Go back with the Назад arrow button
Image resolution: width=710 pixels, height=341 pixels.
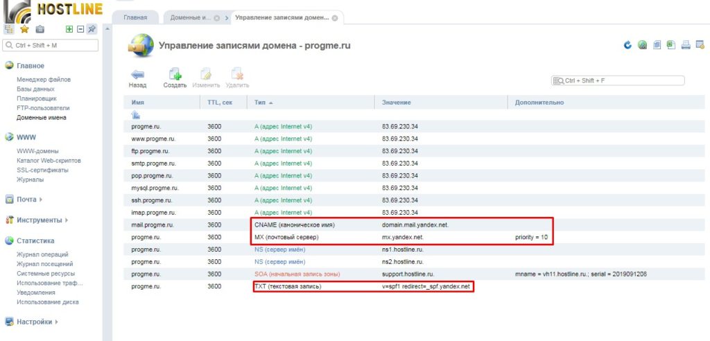[137, 78]
